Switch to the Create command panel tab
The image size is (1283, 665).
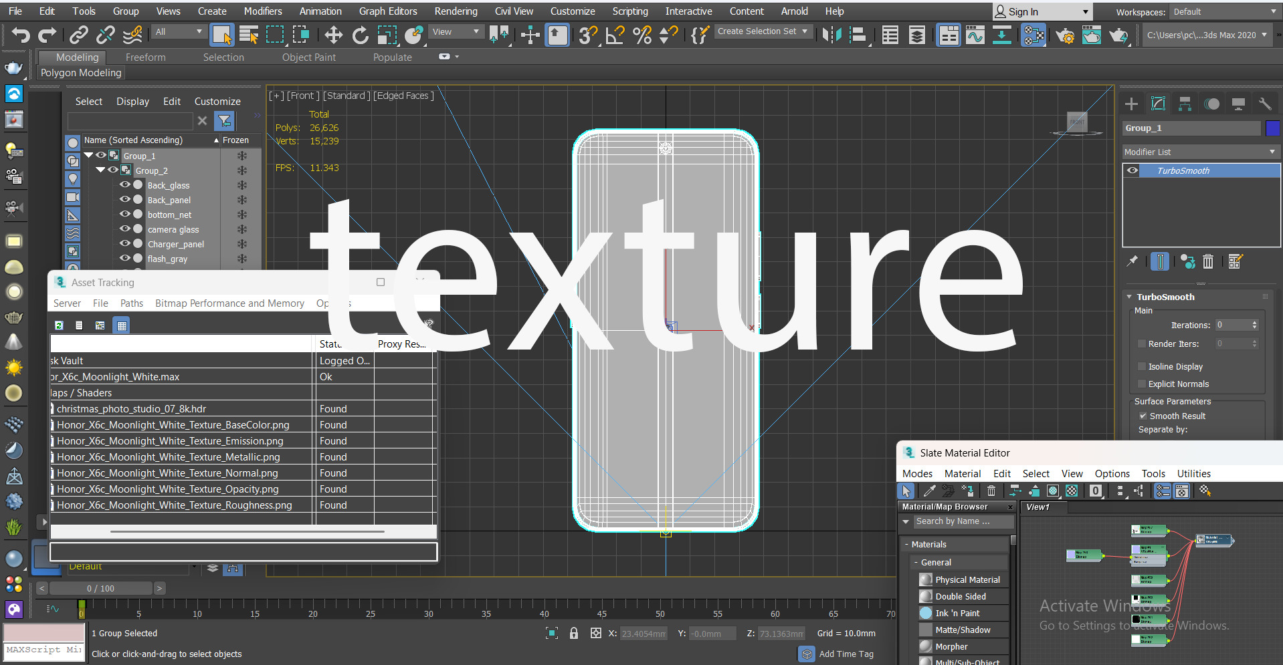click(1131, 104)
